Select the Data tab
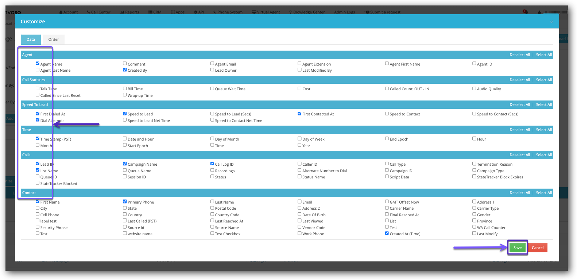This screenshot has height=280, width=577. pyautogui.click(x=31, y=39)
